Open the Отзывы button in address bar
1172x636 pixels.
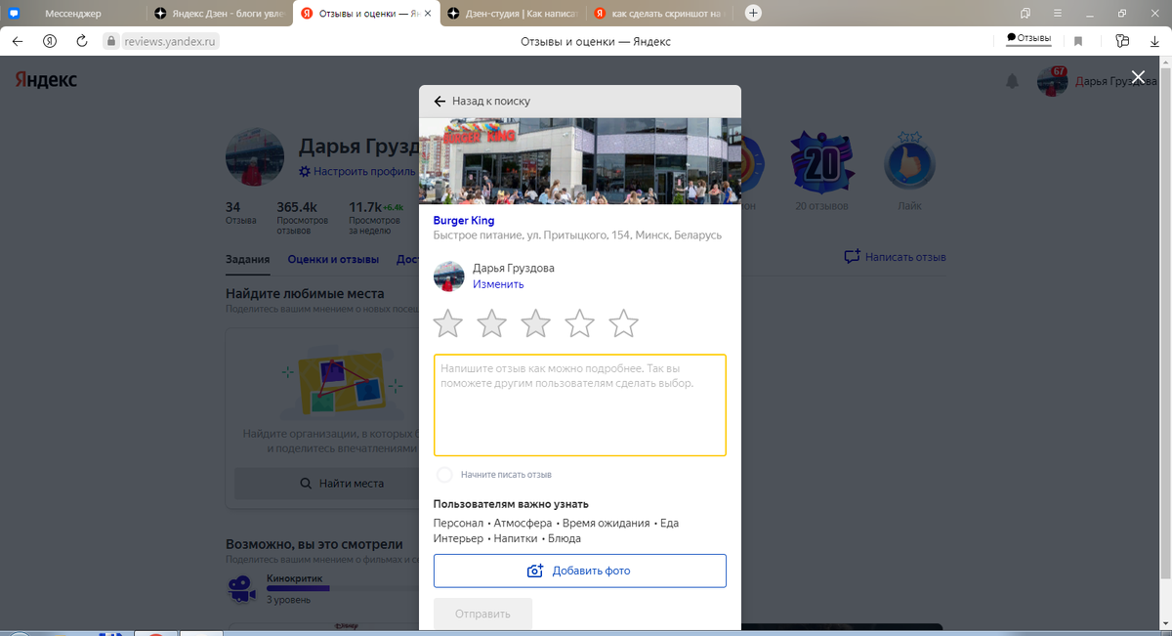pyautogui.click(x=1028, y=39)
